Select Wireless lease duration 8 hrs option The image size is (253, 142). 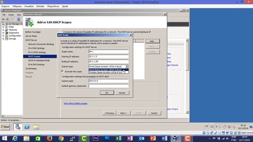point(108,72)
